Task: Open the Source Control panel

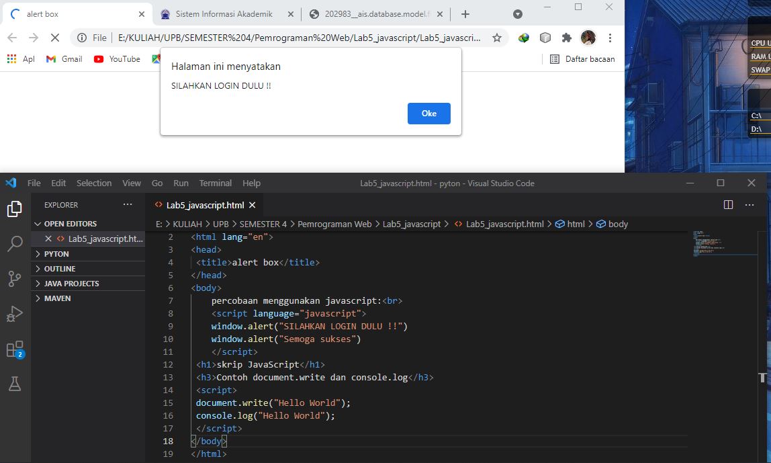Action: 14,278
